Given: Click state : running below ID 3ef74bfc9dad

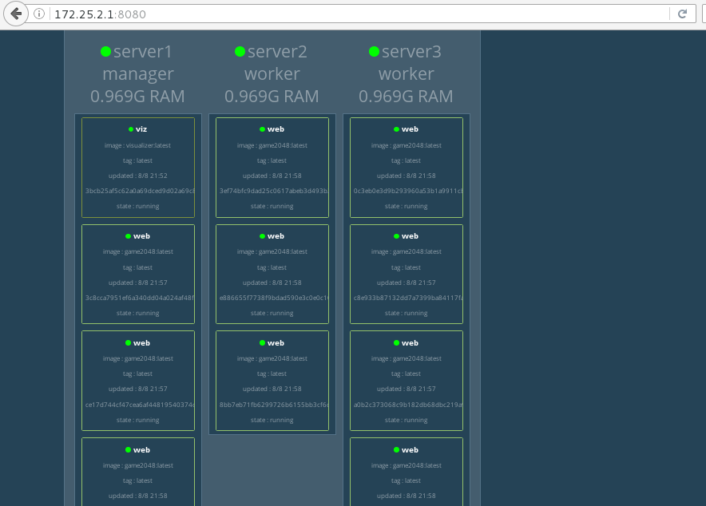Looking at the screenshot, I should pos(272,207).
